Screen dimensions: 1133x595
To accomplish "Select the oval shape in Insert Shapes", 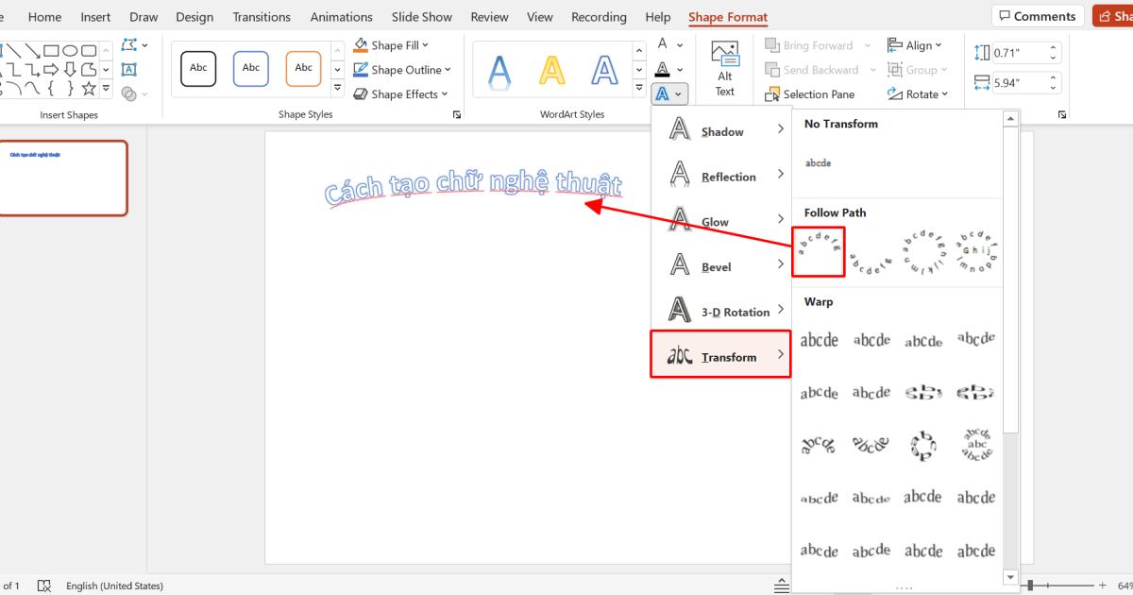I will [71, 50].
